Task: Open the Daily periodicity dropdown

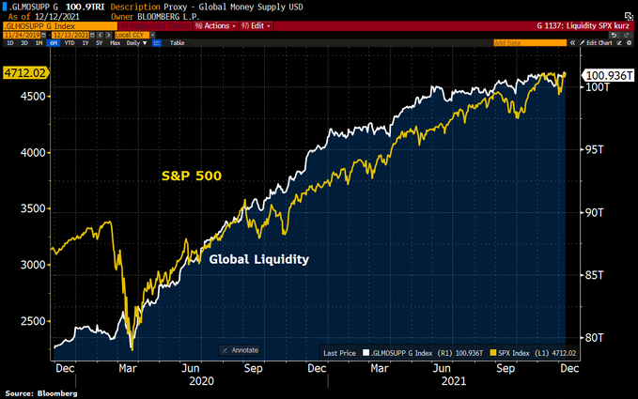Action: [x=136, y=42]
